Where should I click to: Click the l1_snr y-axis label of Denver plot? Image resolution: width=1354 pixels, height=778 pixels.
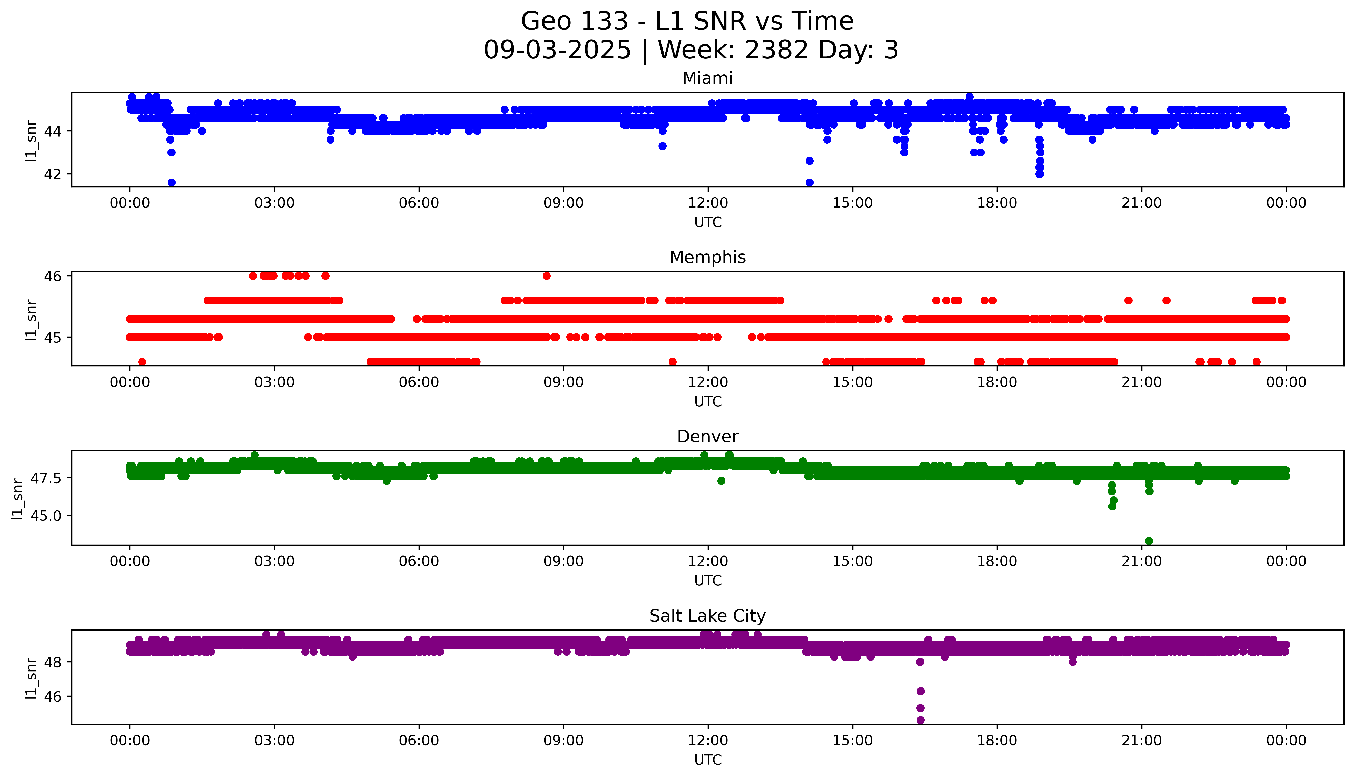point(18,499)
